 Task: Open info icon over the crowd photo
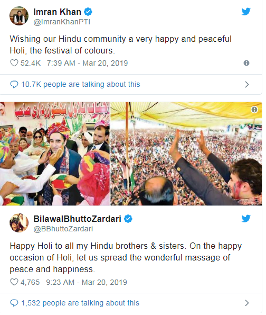point(254,110)
